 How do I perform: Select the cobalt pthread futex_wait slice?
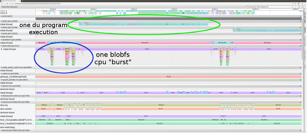click(x=169, y=77)
